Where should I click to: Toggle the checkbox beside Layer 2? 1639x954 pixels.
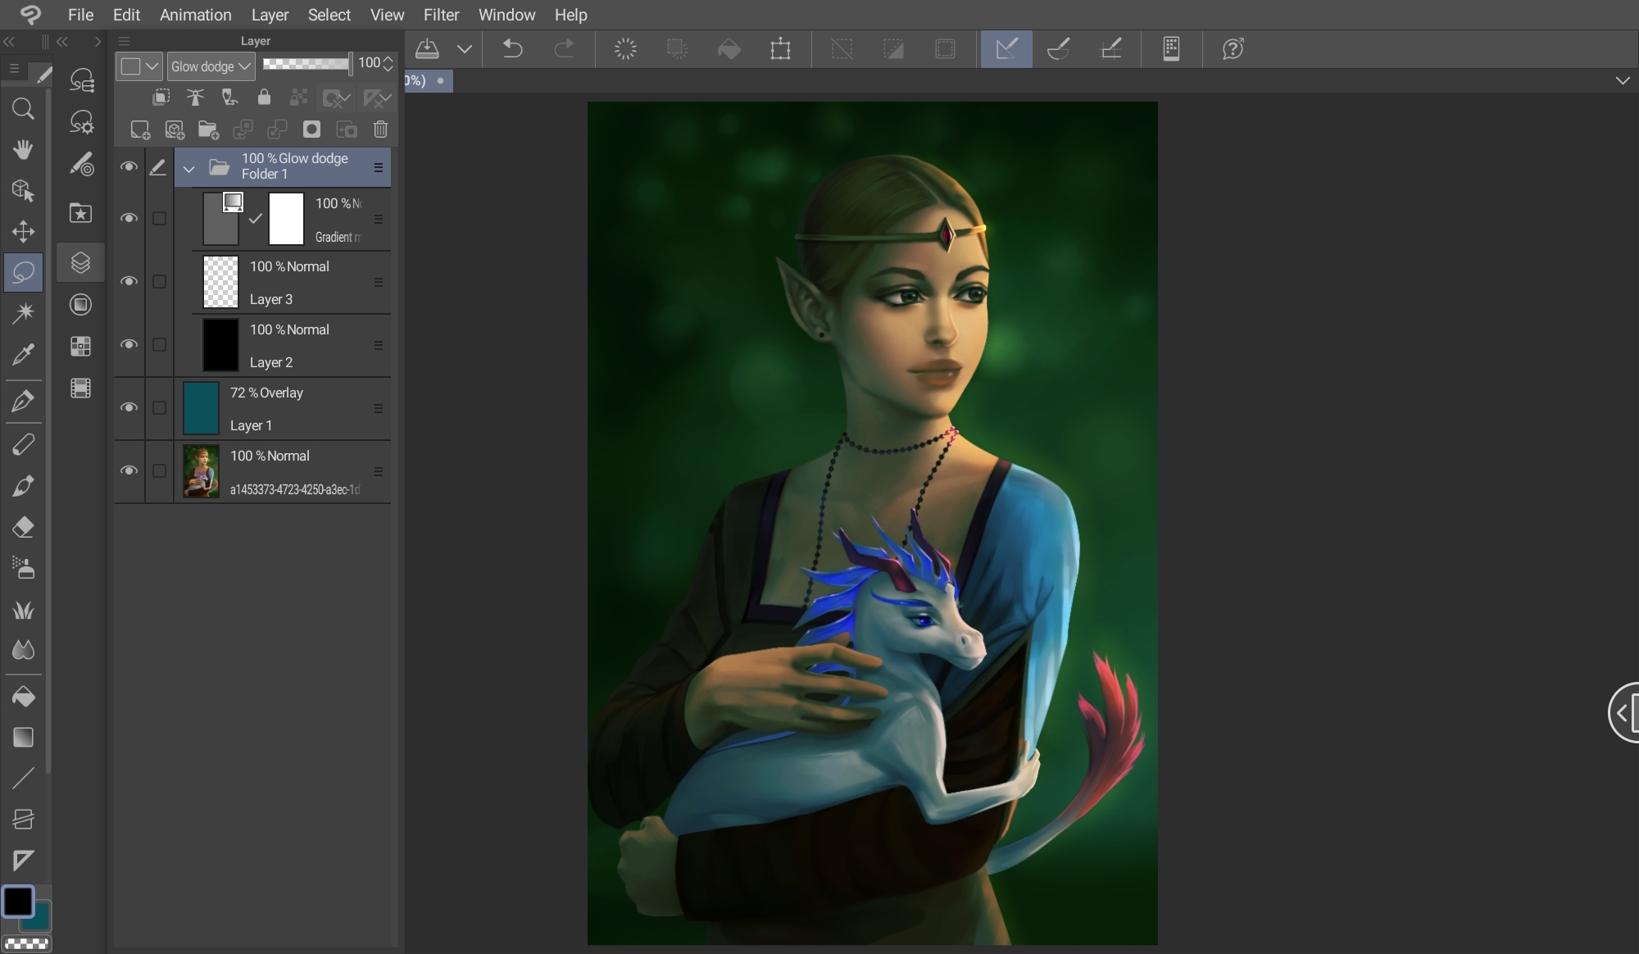(x=160, y=345)
